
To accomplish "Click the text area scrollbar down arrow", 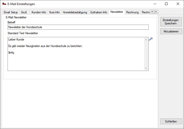I will pyautogui.click(x=146, y=68).
